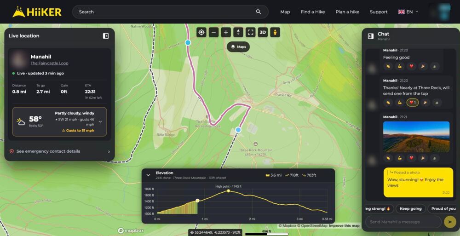Viewport: 460px width, 236px height.
Task: Click the yellow 'Wow, stunning!' reply bubble
Action: point(418,182)
